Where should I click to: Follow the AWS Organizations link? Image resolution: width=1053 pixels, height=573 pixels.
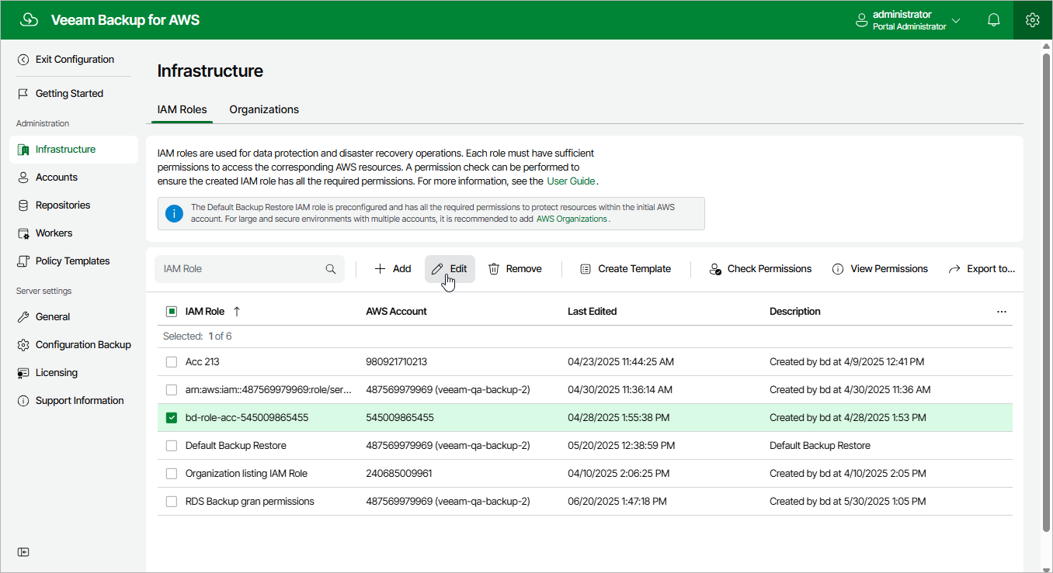572,219
